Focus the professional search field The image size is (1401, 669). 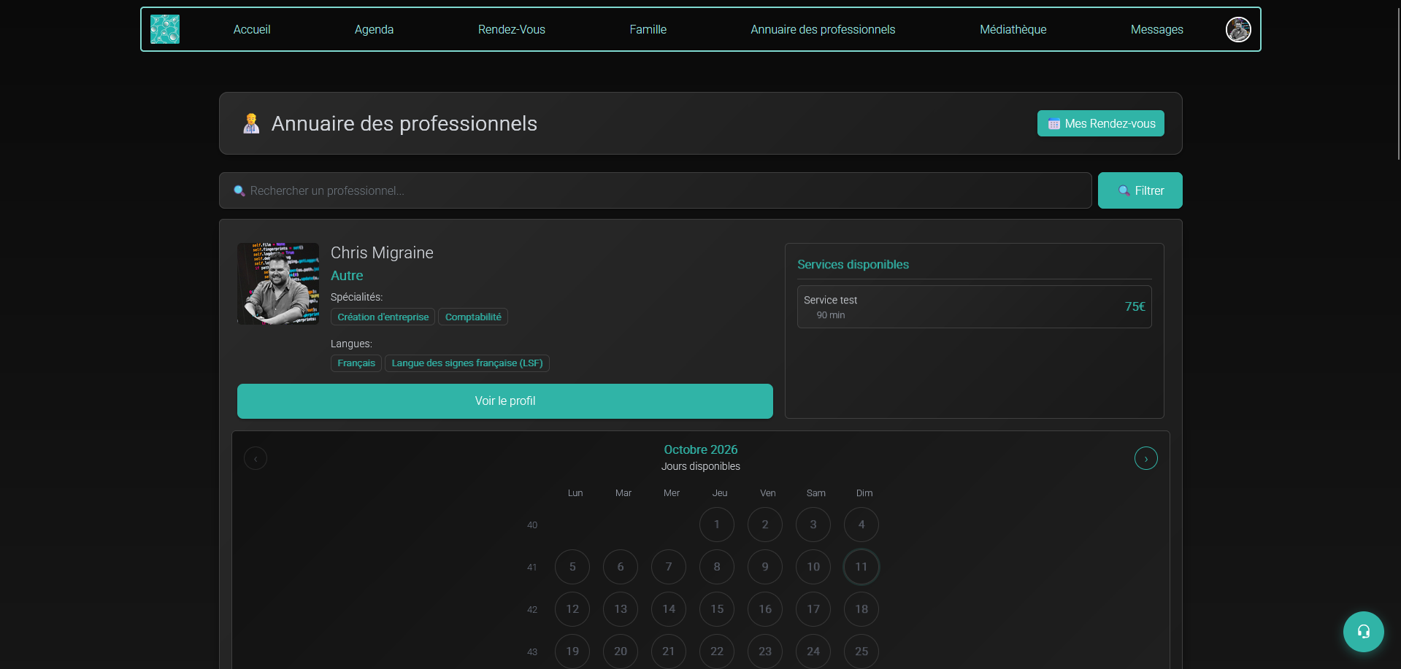point(656,190)
